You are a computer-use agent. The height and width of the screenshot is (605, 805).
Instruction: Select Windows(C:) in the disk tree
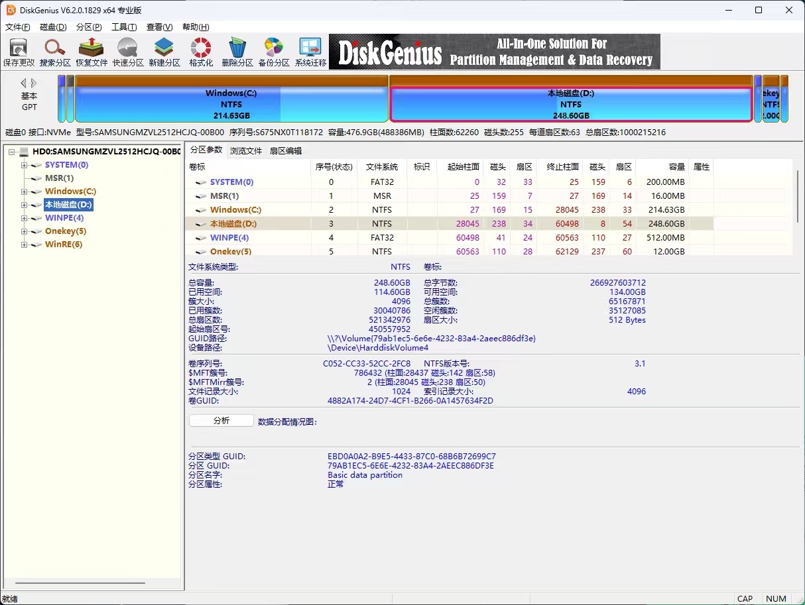click(70, 192)
